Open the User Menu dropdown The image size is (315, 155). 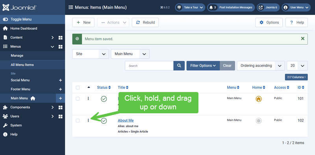point(296,7)
